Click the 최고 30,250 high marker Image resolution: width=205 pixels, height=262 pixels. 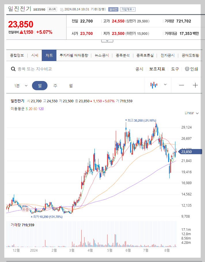(x=141, y=120)
